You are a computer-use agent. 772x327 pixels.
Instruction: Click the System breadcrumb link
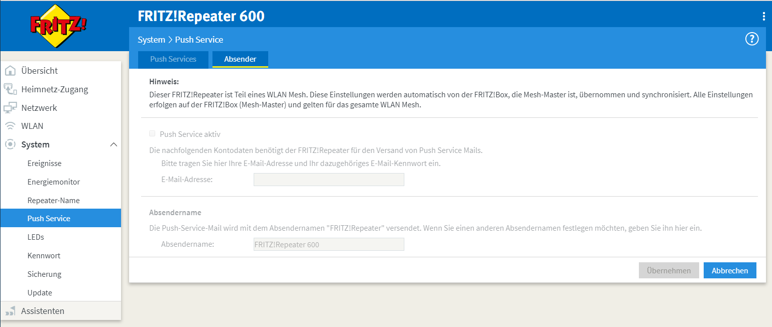tap(151, 40)
